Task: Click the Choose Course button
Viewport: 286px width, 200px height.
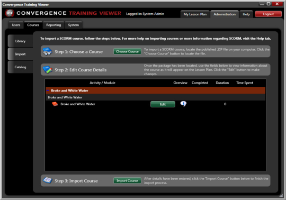Action: [x=127, y=51]
